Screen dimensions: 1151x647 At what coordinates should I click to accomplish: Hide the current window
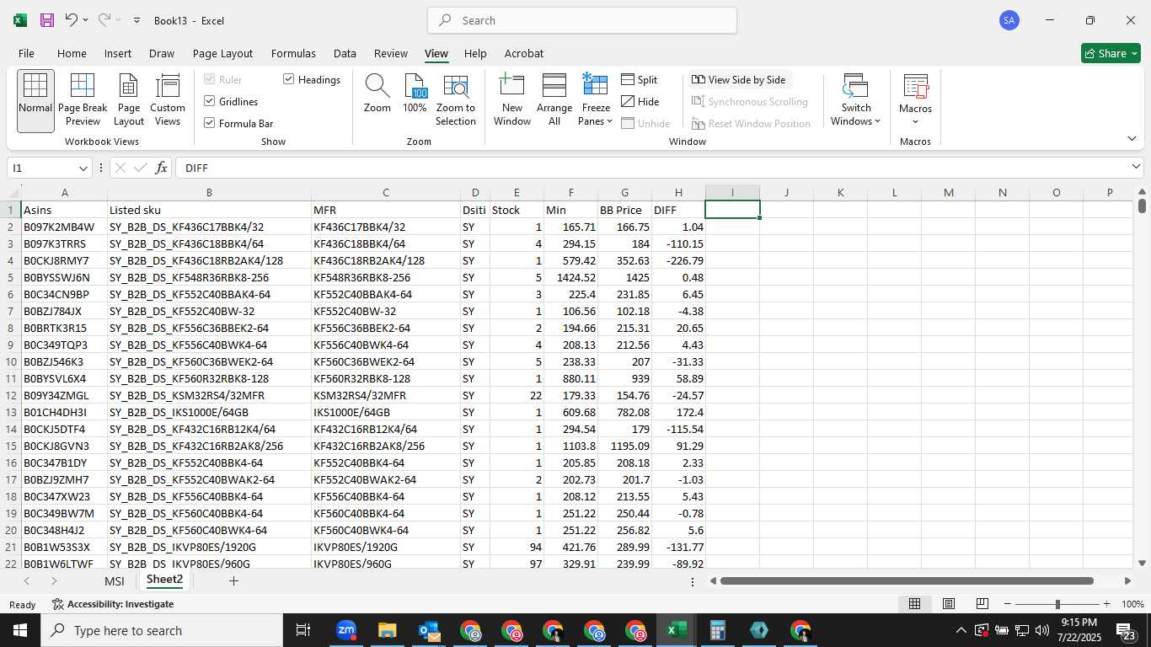640,101
